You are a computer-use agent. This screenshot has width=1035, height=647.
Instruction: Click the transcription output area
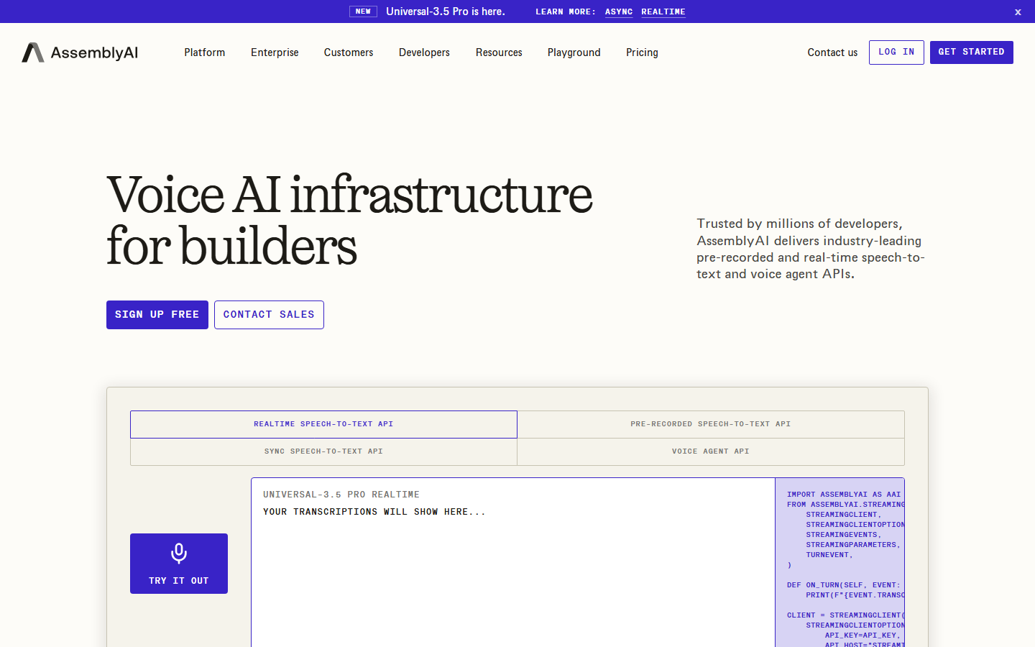coord(513,562)
